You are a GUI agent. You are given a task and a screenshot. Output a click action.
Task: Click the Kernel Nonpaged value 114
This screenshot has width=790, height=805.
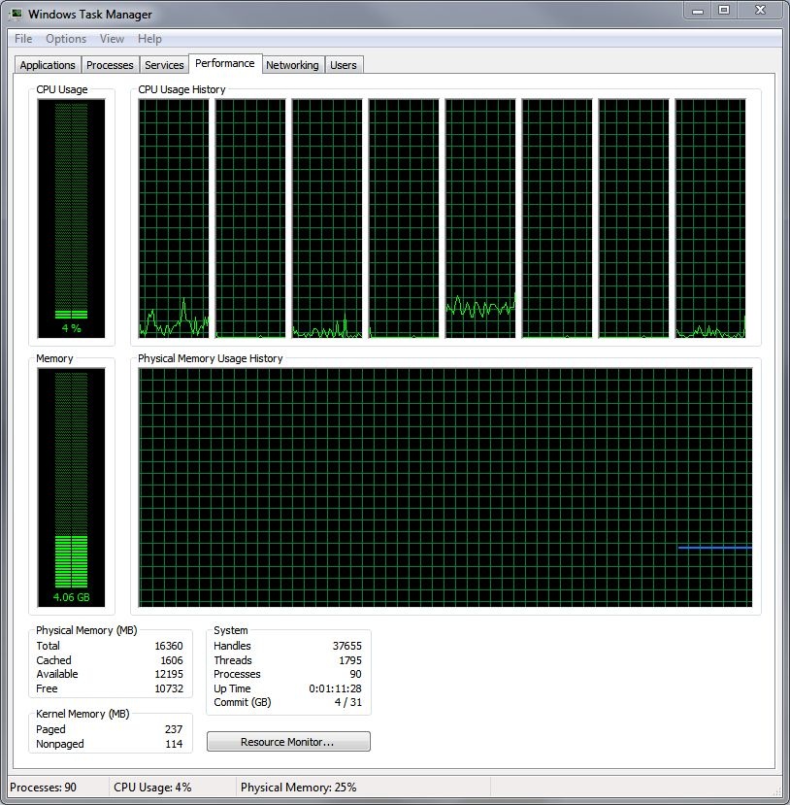coord(174,744)
